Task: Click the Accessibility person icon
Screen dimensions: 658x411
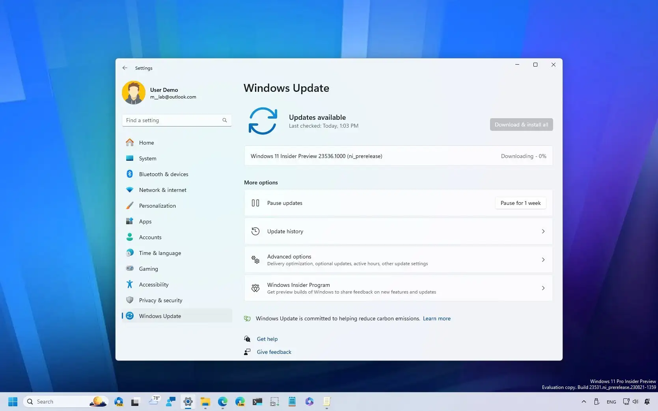Action: (x=130, y=285)
